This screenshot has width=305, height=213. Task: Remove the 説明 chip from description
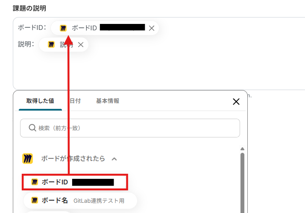pyautogui.click(x=81, y=45)
